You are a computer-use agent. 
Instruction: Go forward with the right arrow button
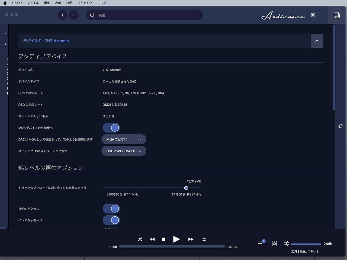coord(73,15)
